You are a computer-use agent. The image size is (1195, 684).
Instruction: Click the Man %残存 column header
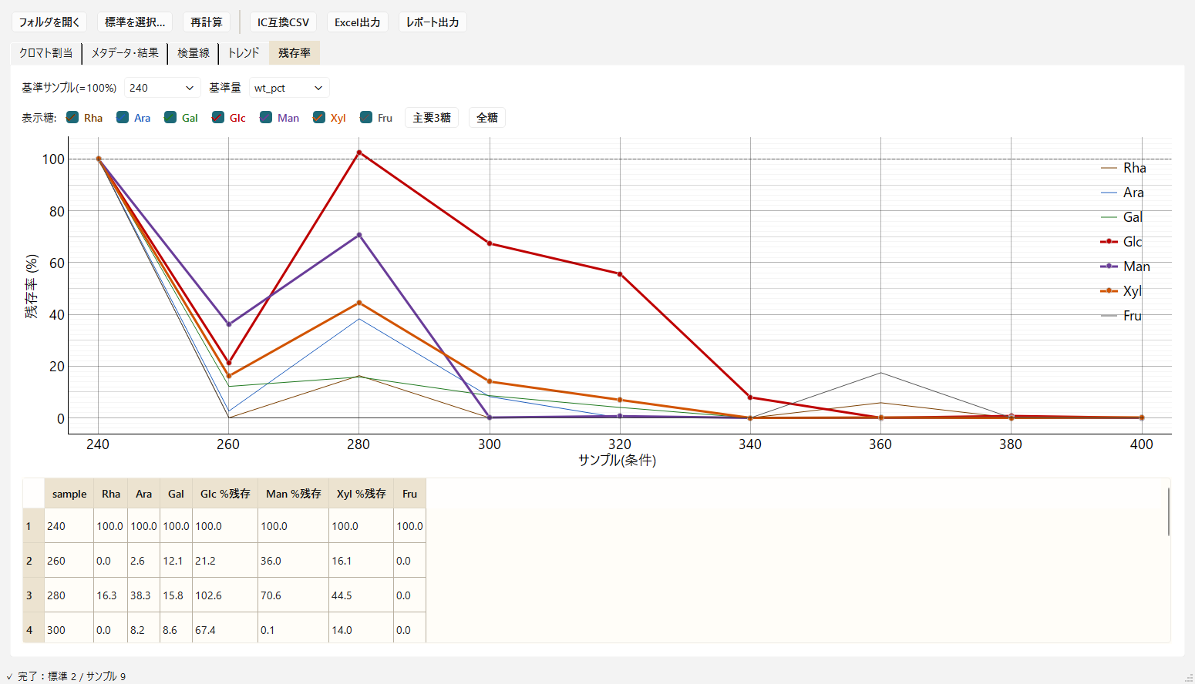click(294, 494)
